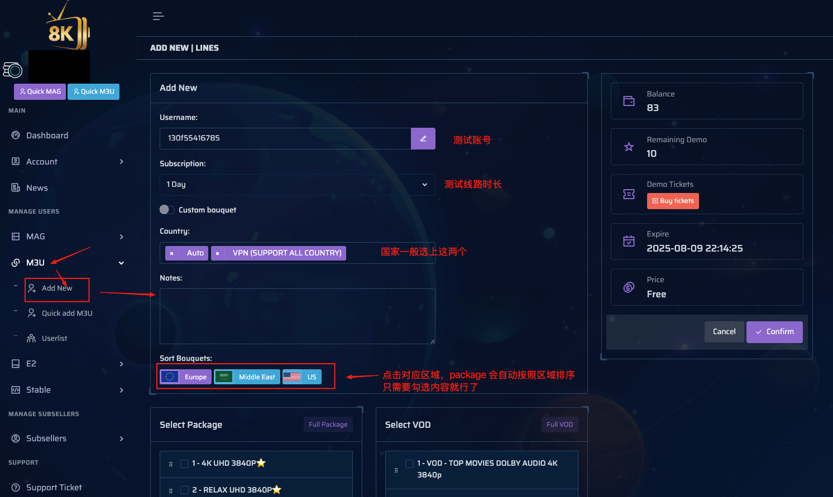This screenshot has width=833, height=497.
Task: Click the Cancel button
Action: pos(724,332)
